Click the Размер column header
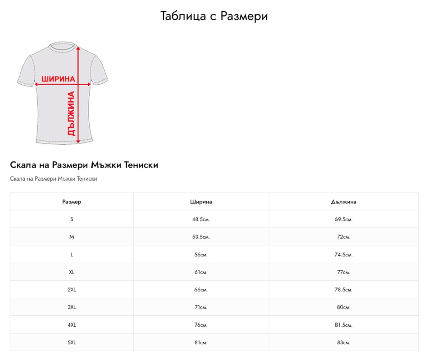The height and width of the screenshot is (360, 429). (x=71, y=202)
